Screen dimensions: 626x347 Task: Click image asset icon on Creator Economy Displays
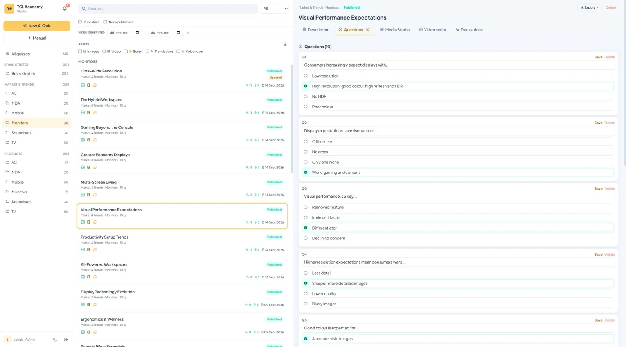(83, 167)
